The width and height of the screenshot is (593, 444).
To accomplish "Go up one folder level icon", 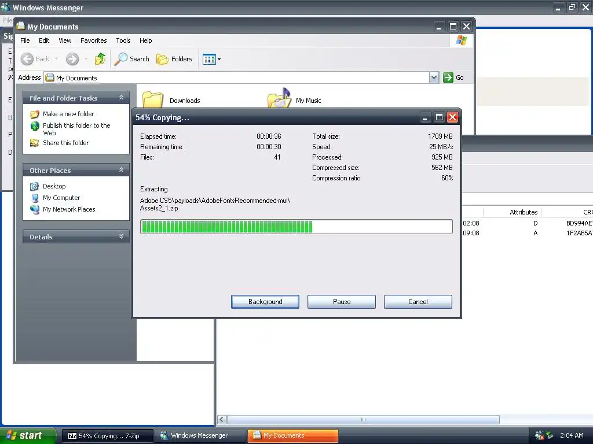I will pyautogui.click(x=100, y=59).
